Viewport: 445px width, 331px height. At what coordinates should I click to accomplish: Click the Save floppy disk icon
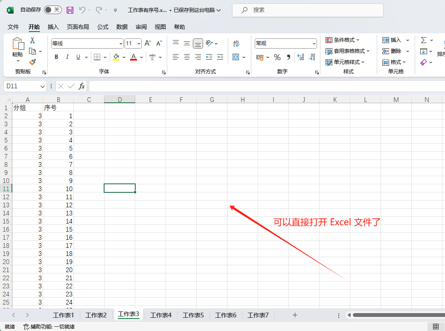click(70, 10)
